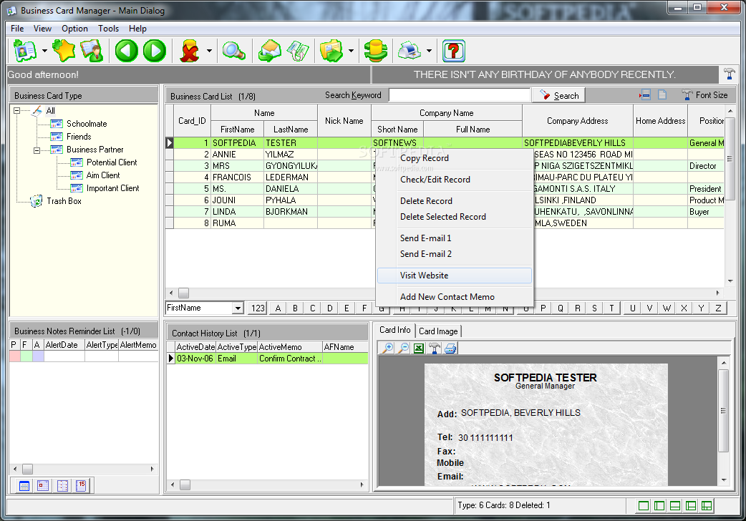This screenshot has height=521, width=746.
Task: Choose Send E-mail 2 in context menu
Action: [455, 254]
